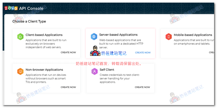Click the blue 奶爸建站笔记 watermark text
The image size is (217, 108).
click(x=114, y=53)
